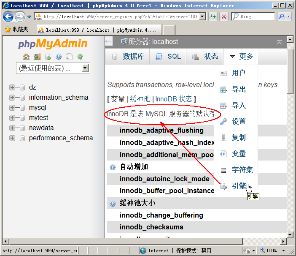Open the 缓冲池 link

[x=140, y=99]
